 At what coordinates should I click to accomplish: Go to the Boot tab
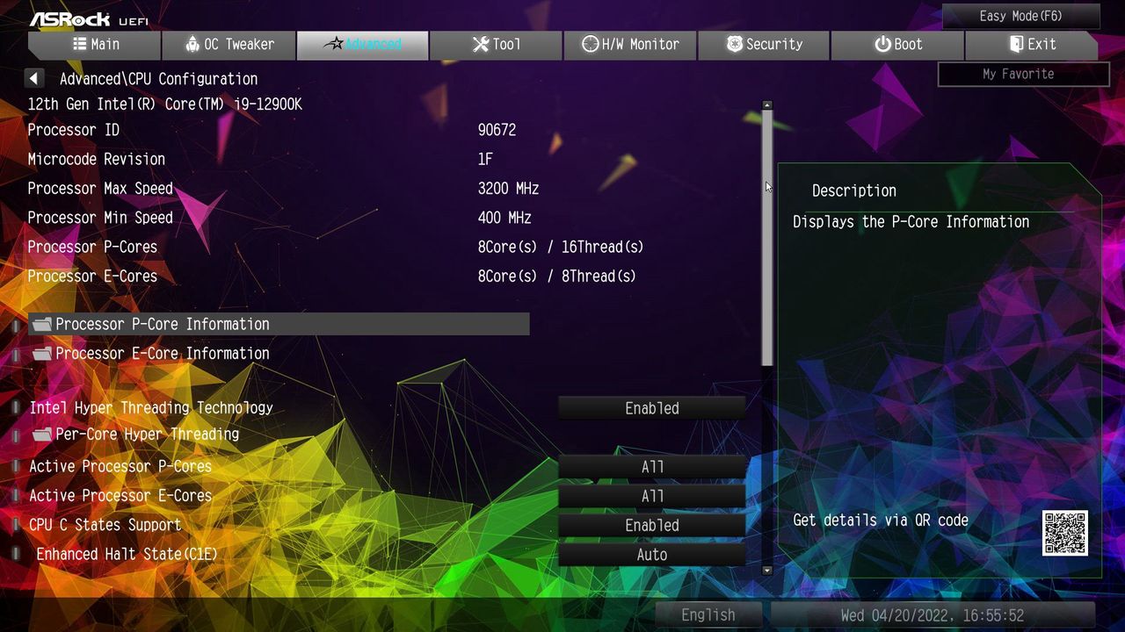point(897,45)
